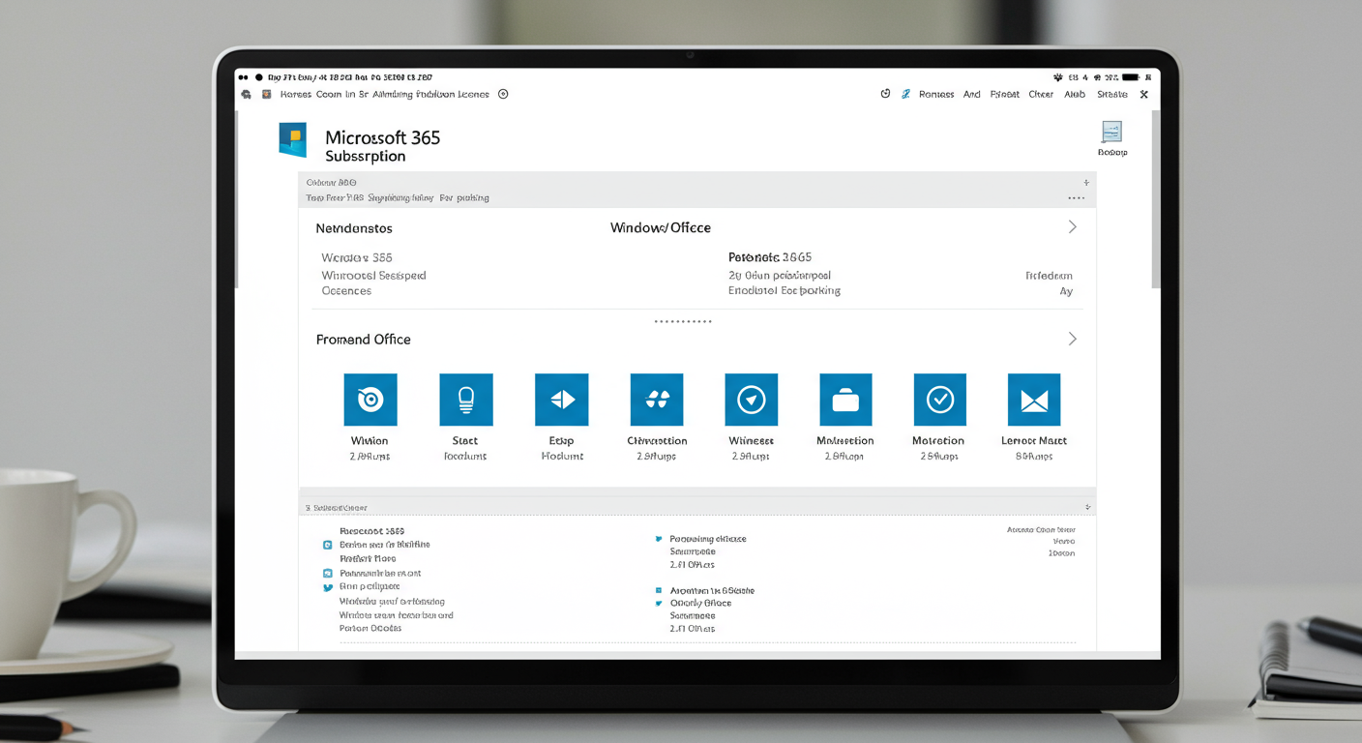Click the battery indicator in the menu bar
The height and width of the screenshot is (743, 1362).
point(1131,76)
